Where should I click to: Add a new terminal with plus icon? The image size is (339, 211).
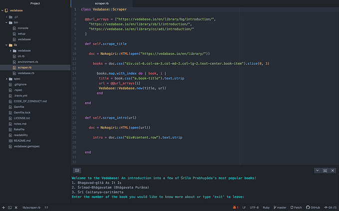3,208
